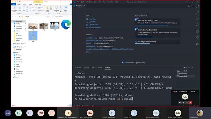This screenshot has width=211, height=119.
Task: Uncheck Show welcome page on startup
Action: click(123, 62)
